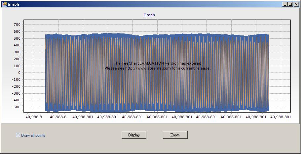Click the 600 y-axis label
The width and height of the screenshot is (301, 154).
click(17, 31)
